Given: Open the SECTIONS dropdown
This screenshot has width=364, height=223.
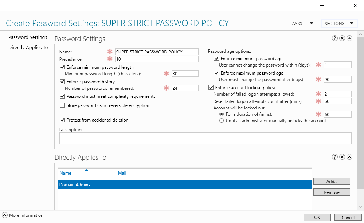Looking at the screenshot, I should click(x=339, y=23).
